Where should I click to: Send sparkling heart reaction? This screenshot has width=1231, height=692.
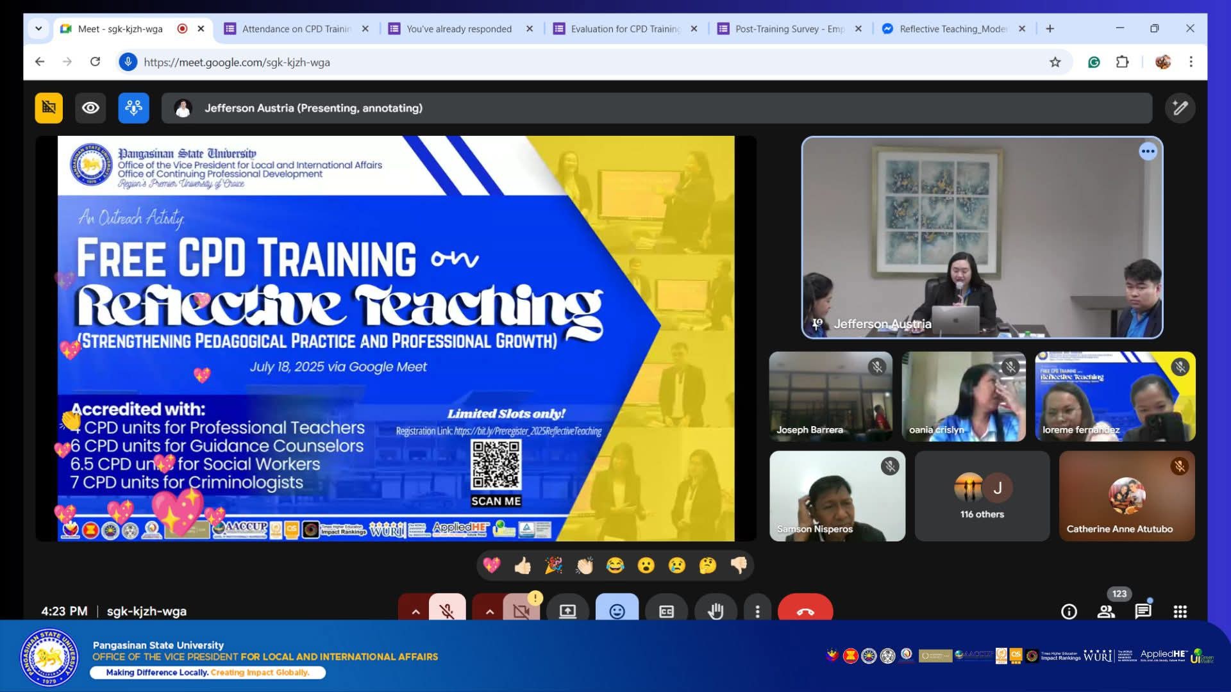492,565
